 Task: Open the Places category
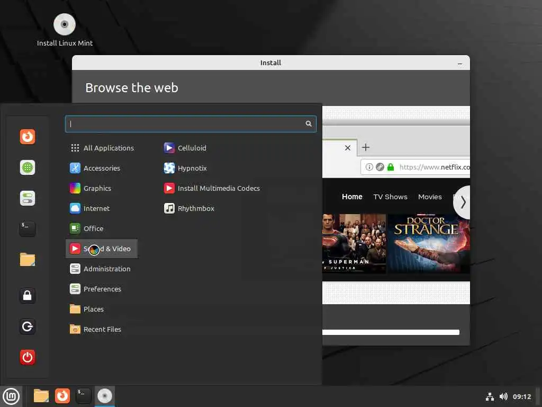pyautogui.click(x=102, y=309)
